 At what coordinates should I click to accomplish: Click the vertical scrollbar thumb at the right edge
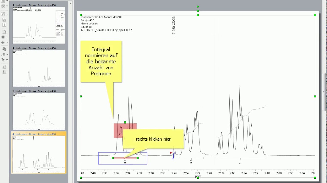(324, 92)
